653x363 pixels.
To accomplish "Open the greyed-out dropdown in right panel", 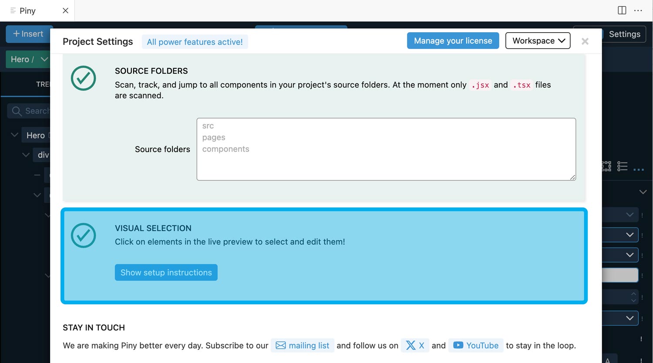I will [x=620, y=214].
